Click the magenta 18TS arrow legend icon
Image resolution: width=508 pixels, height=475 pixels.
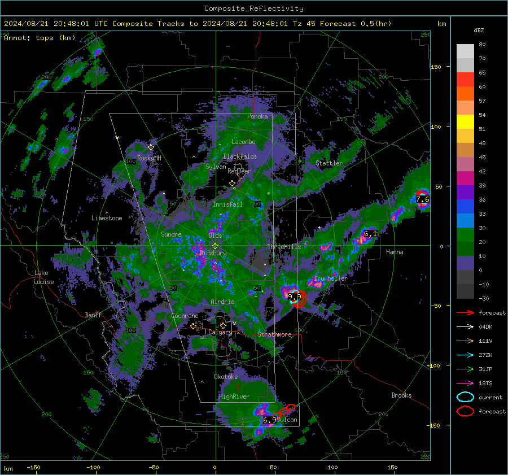[x=465, y=383]
